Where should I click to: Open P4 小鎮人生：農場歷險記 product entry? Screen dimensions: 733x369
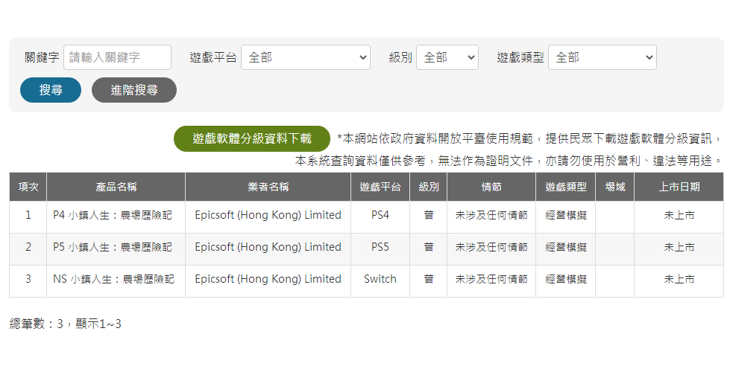(x=113, y=215)
